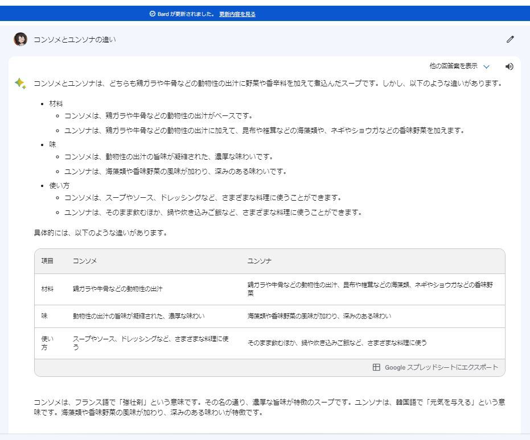Open the 更新内容を見る link
Viewport: 530px width, 440px height.
(237, 14)
